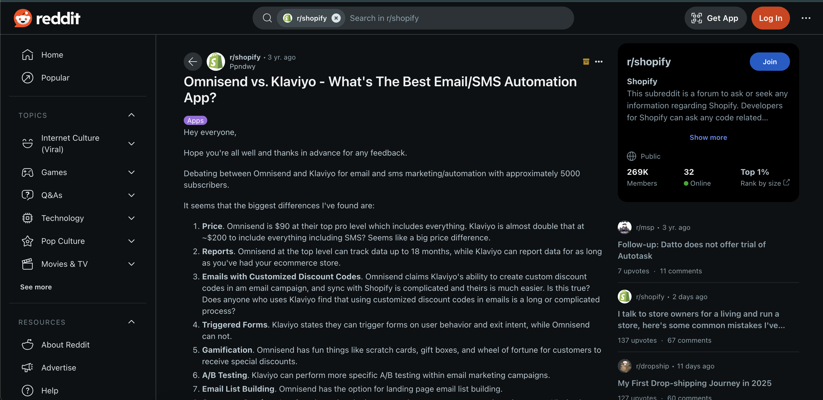This screenshot has height=400, width=823.
Task: Click the r/shopify avatar beside post title
Action: click(x=216, y=62)
